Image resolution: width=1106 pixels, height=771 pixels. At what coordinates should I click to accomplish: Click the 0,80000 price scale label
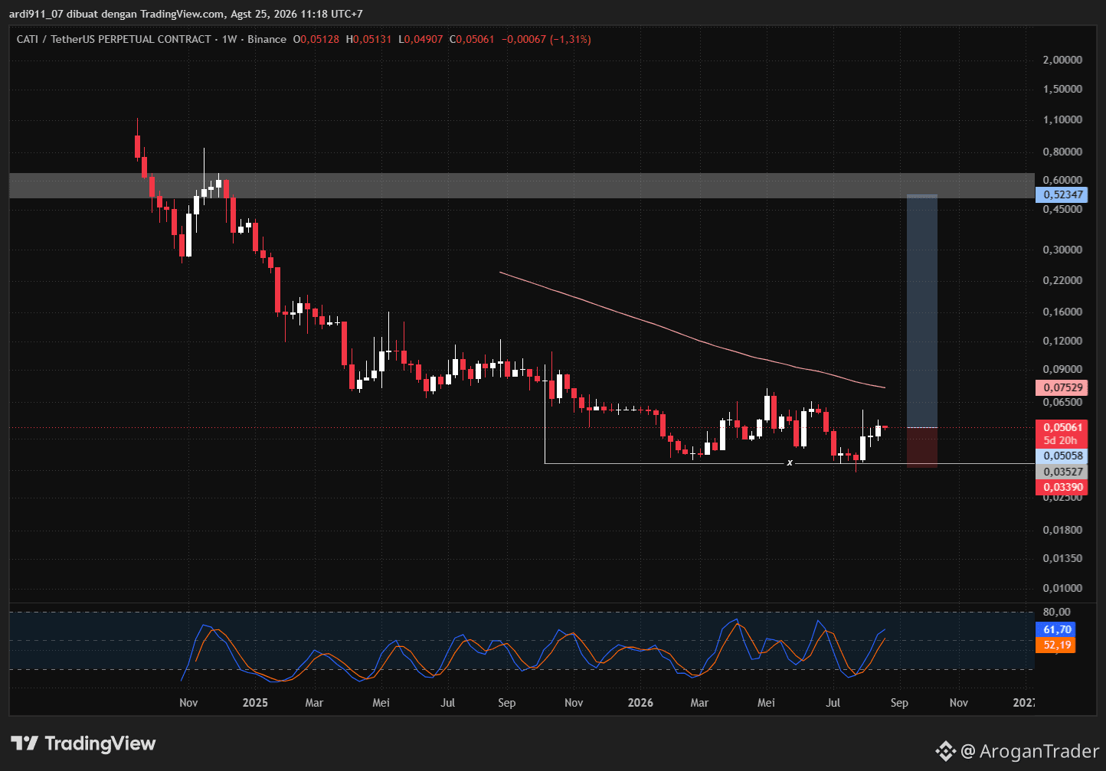click(x=1062, y=152)
